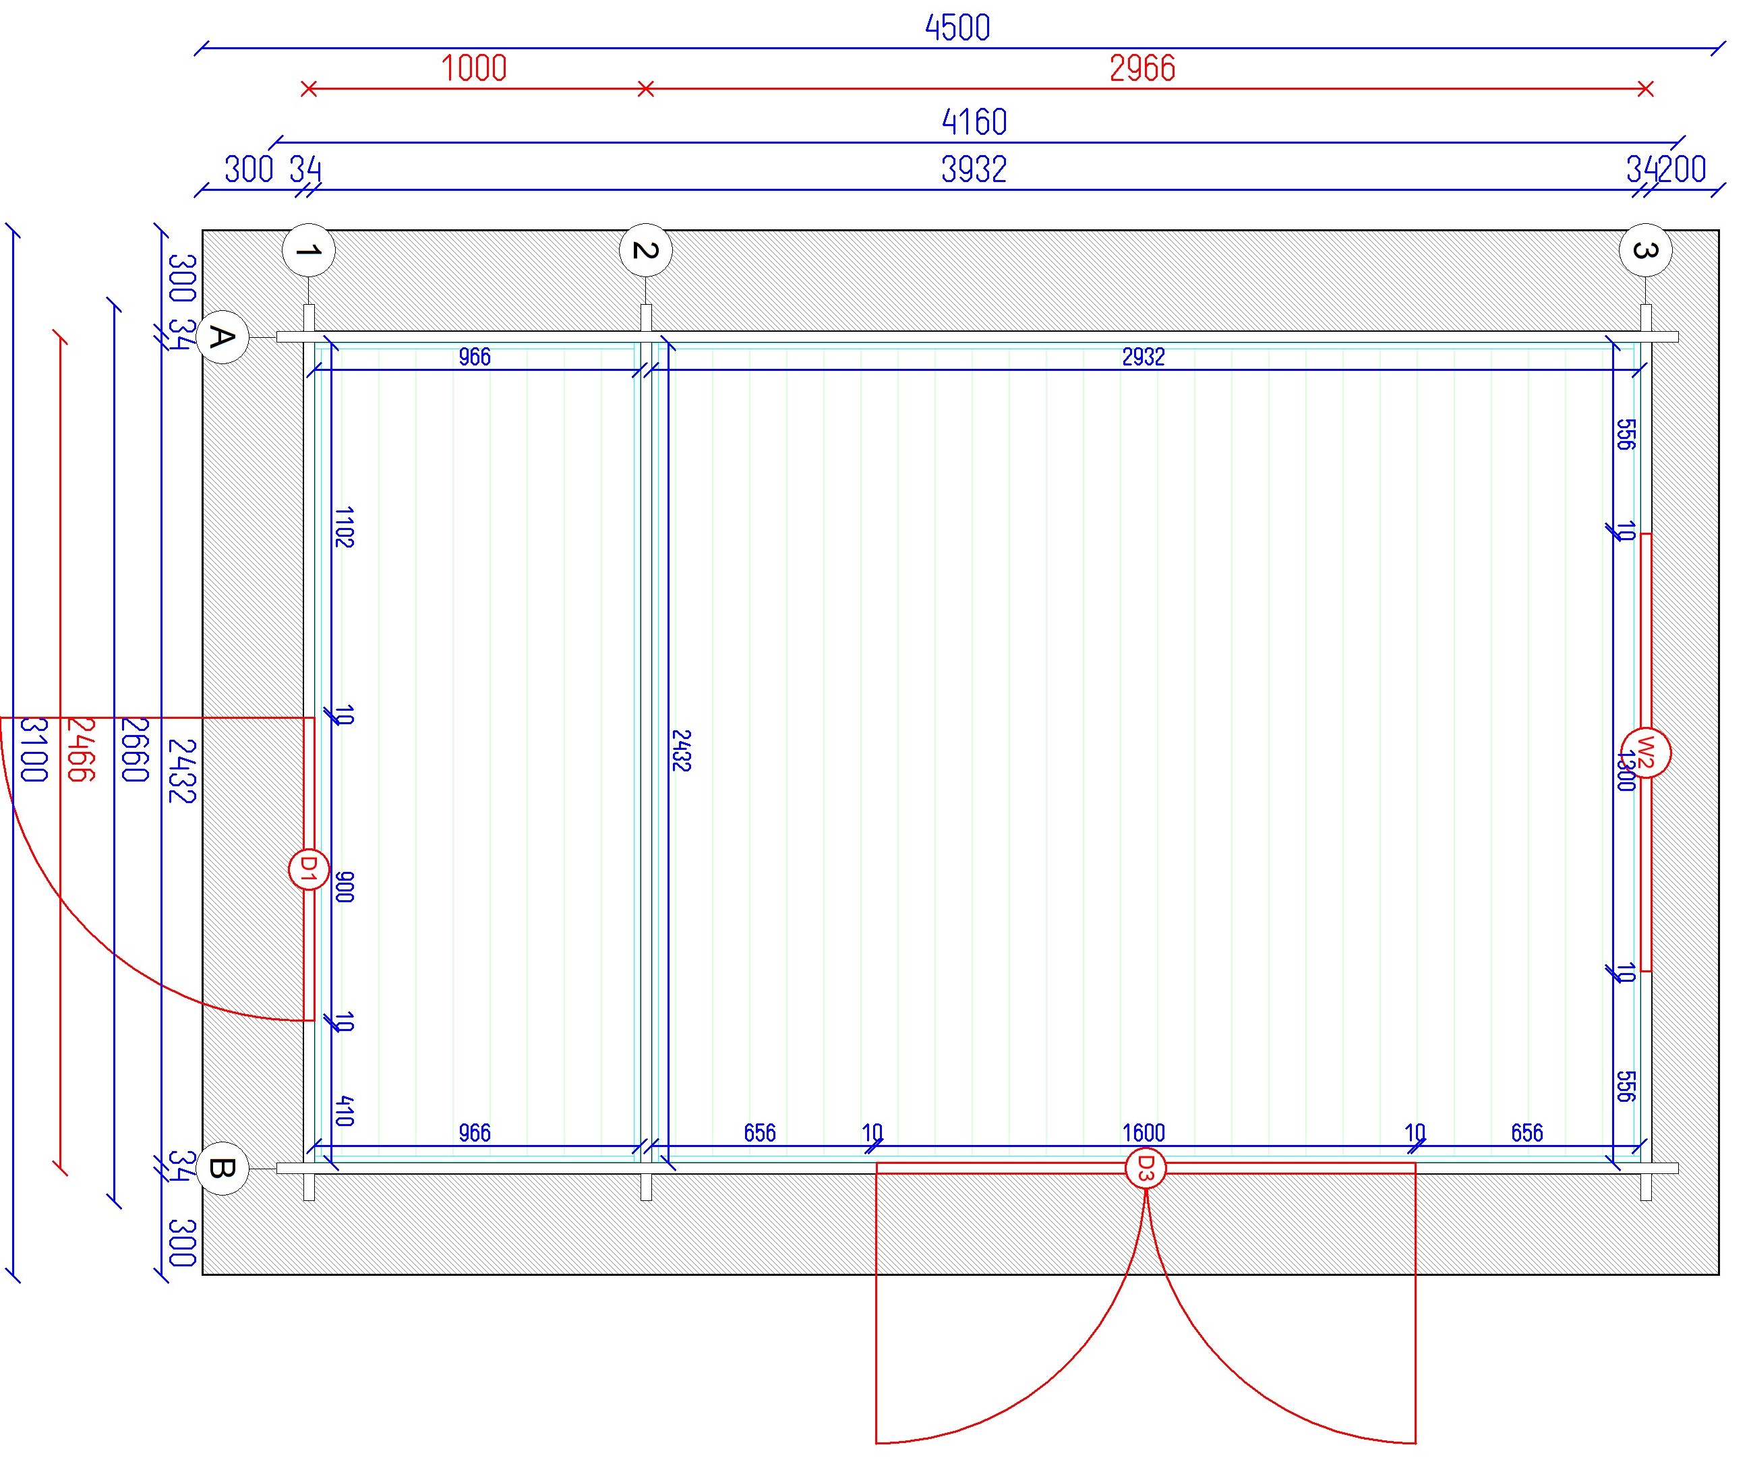1749x1470 pixels.
Task: Click the red 1000 dimension text
Action: pyautogui.click(x=473, y=68)
